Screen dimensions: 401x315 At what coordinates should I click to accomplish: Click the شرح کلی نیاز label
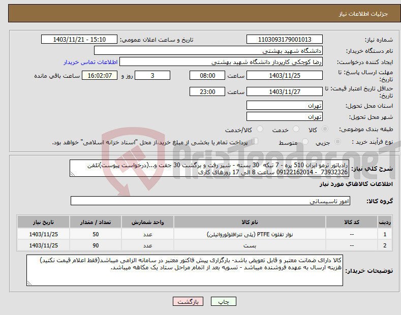(x=372, y=169)
